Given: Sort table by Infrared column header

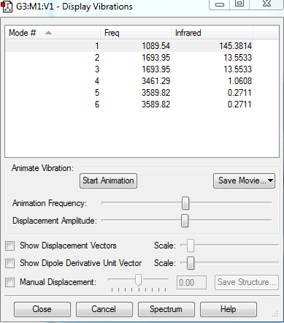Looking at the screenshot, I should (212, 33).
